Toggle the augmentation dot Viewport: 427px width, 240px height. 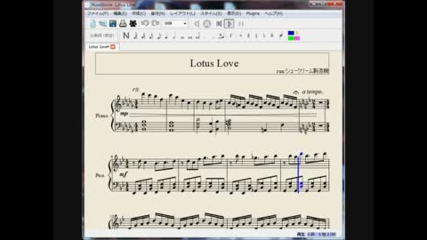(x=205, y=37)
